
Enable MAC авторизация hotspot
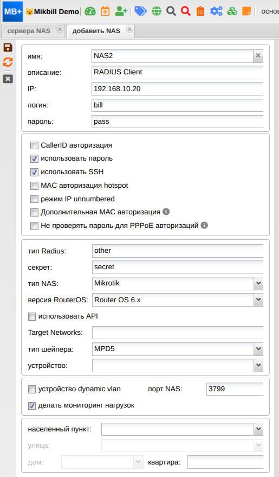click(34, 186)
